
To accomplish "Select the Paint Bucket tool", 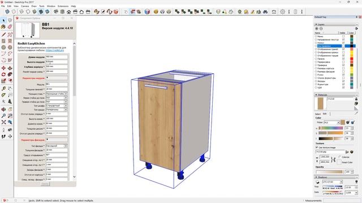I will coord(3,27).
